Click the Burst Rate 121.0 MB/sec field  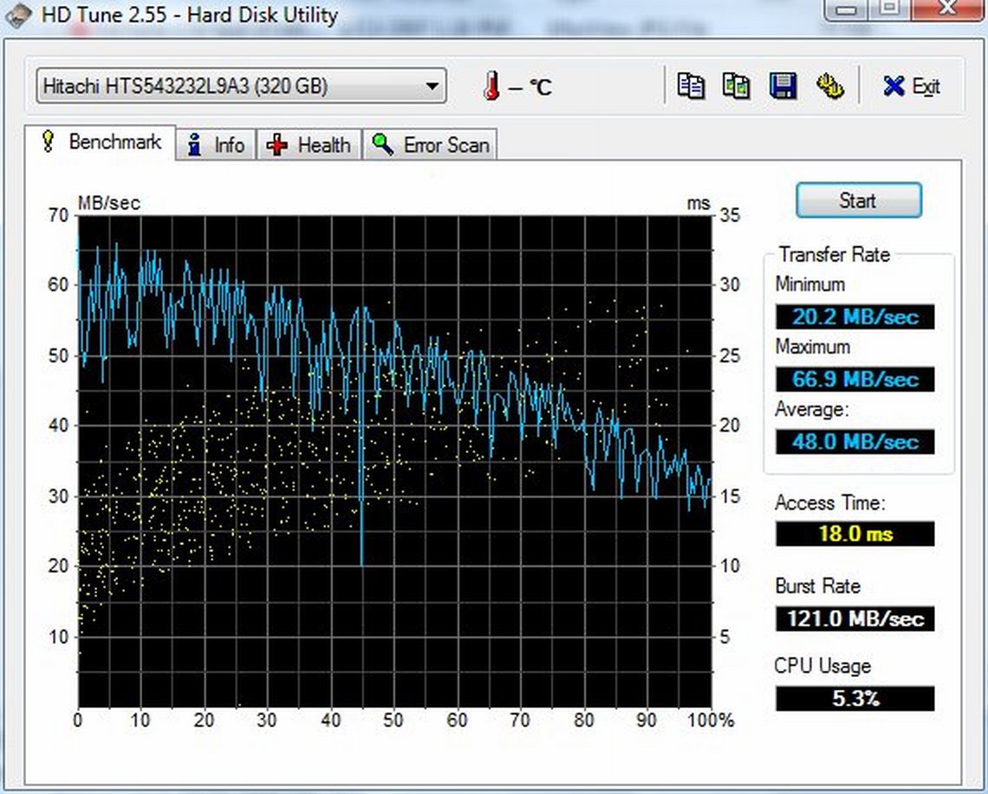click(855, 618)
